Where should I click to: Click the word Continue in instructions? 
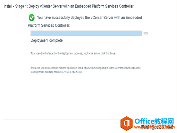tap(111, 53)
